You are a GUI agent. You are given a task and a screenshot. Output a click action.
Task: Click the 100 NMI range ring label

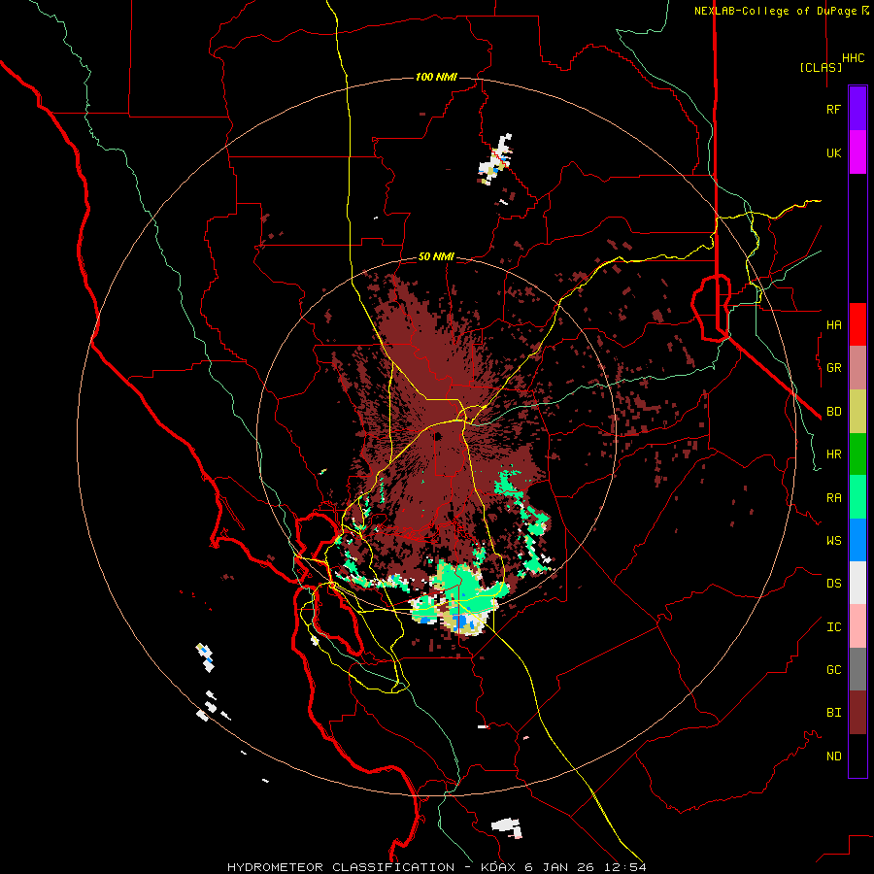[x=436, y=77]
